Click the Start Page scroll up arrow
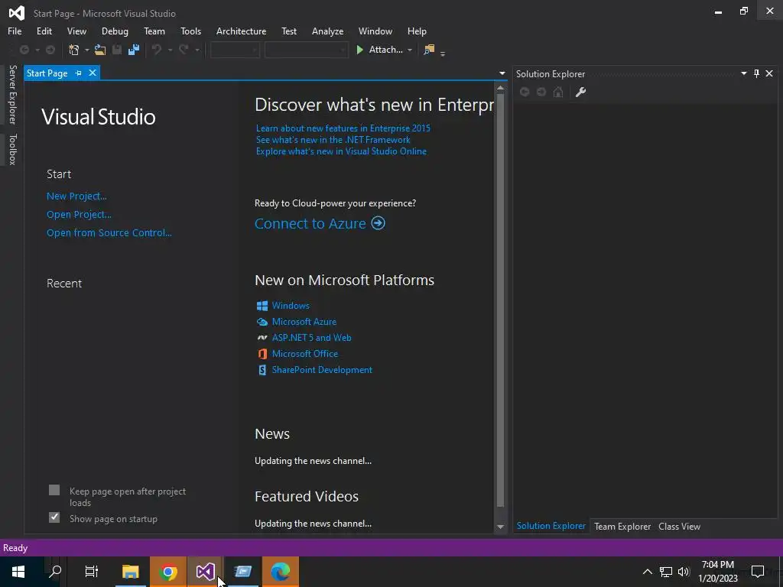Screen dimensions: 783x587 pos(500,89)
